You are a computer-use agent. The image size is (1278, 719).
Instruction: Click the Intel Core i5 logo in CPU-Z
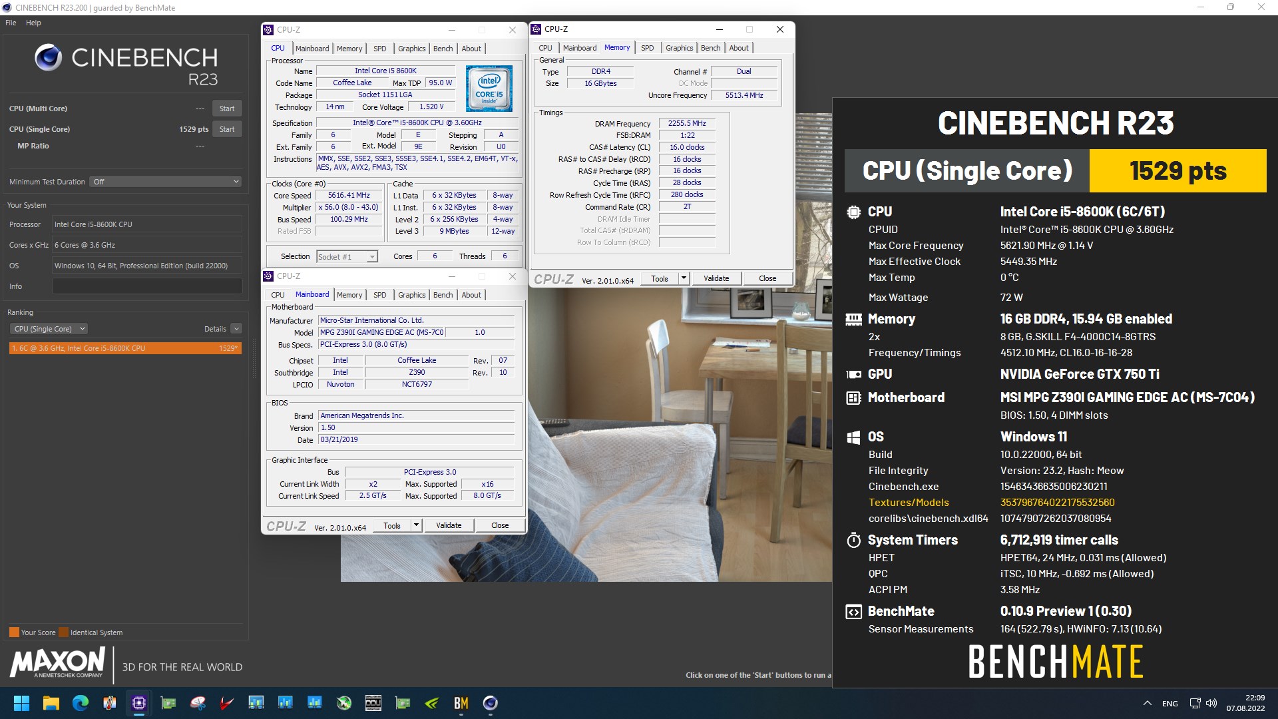click(489, 88)
